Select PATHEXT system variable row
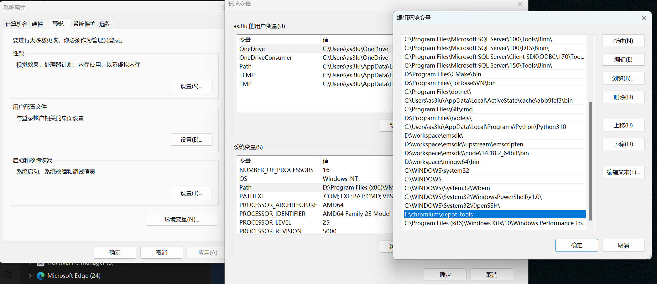This screenshot has width=657, height=284. pos(315,196)
